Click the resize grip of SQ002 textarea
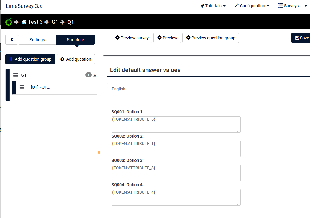This screenshot has height=218, width=310. tap(238, 155)
